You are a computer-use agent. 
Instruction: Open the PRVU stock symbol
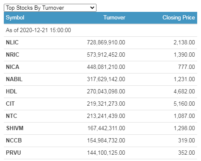point(14,153)
